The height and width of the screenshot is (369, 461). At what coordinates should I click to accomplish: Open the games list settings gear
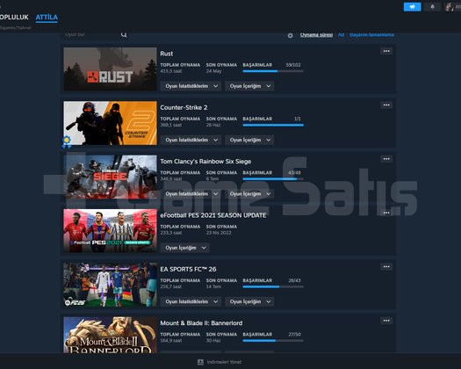tap(290, 35)
